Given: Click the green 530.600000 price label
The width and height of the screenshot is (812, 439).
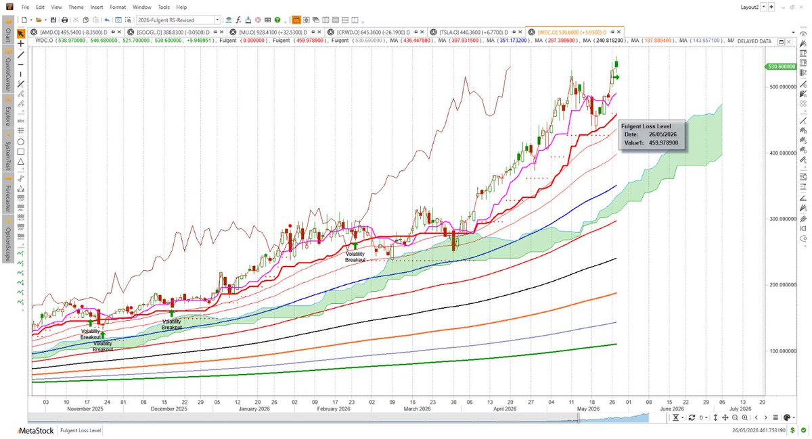Looking at the screenshot, I should pos(781,66).
